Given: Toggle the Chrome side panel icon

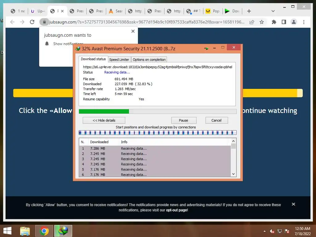Looking at the screenshot, I should (x=284, y=22).
